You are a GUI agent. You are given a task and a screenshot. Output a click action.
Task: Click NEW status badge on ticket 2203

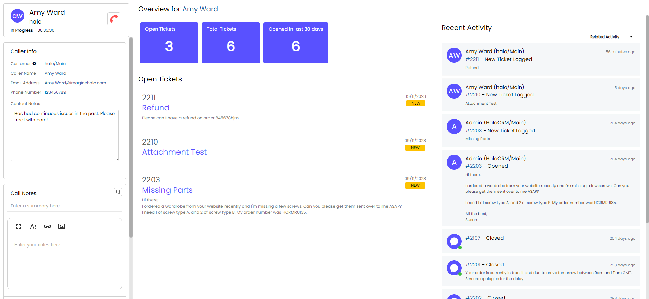[415, 185]
